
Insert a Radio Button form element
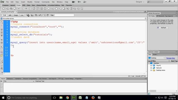(x=26, y=9)
